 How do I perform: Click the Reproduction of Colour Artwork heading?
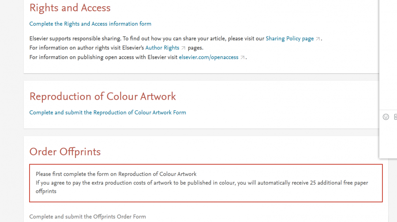point(102,97)
